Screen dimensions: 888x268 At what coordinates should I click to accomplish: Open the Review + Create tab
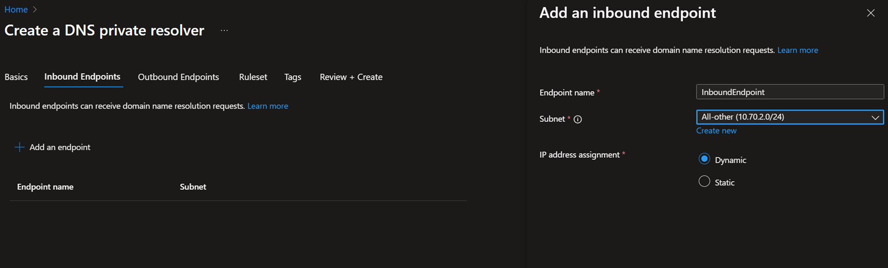[x=351, y=77]
